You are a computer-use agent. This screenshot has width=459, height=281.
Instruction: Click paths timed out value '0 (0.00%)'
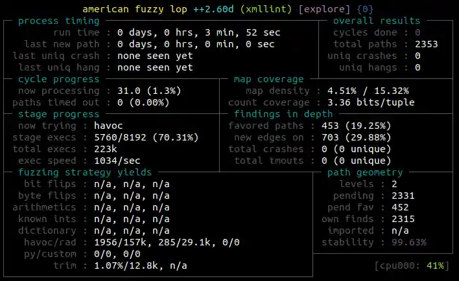click(143, 103)
